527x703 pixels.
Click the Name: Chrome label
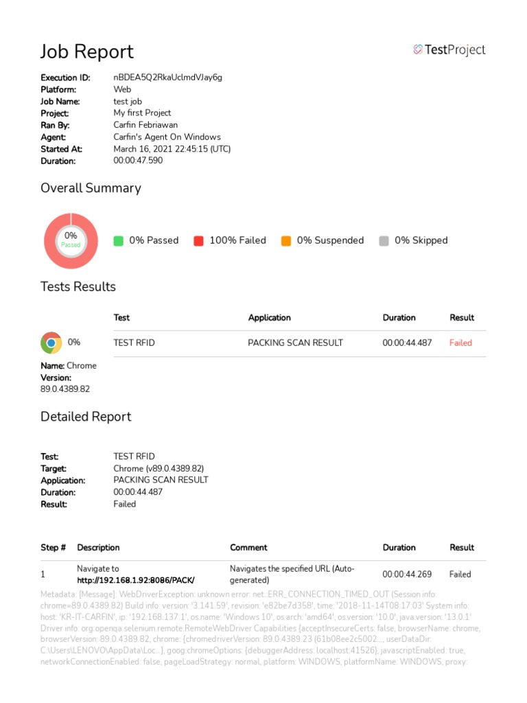[x=68, y=366]
